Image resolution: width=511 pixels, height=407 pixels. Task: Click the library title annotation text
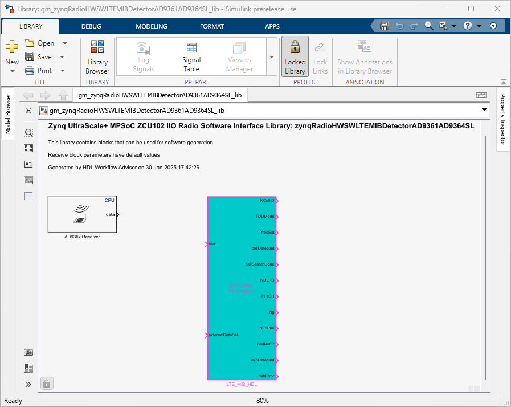point(261,126)
